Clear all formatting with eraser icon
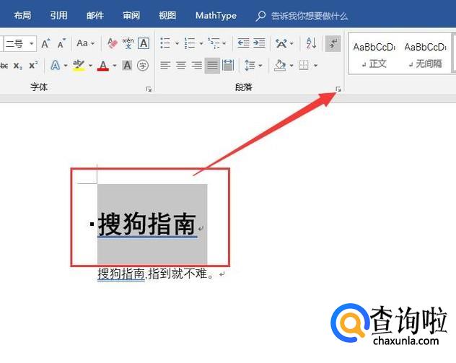Viewport: 456px width, 363px height. (113, 43)
